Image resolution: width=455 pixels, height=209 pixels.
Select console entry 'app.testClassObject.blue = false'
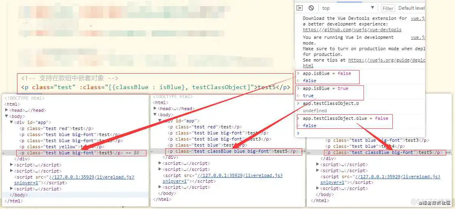tap(345, 118)
